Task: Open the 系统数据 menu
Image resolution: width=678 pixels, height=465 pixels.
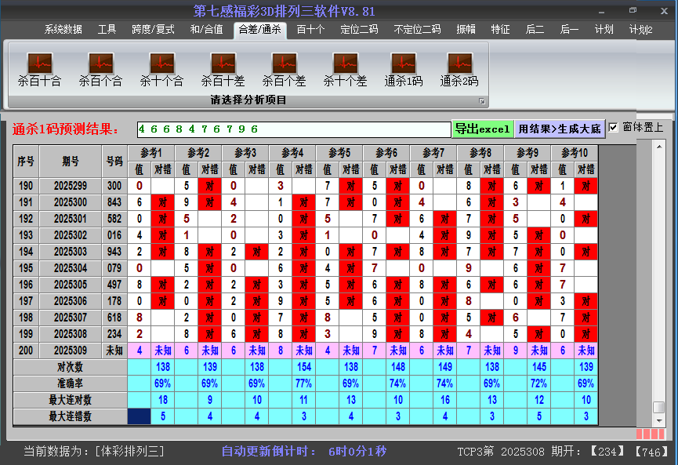Action: [x=63, y=30]
